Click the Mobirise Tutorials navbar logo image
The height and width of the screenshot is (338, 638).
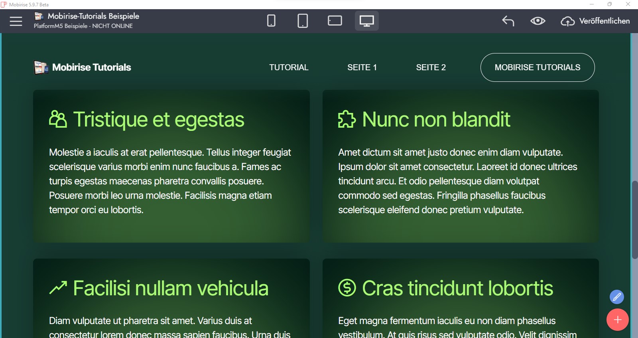pyautogui.click(x=41, y=67)
